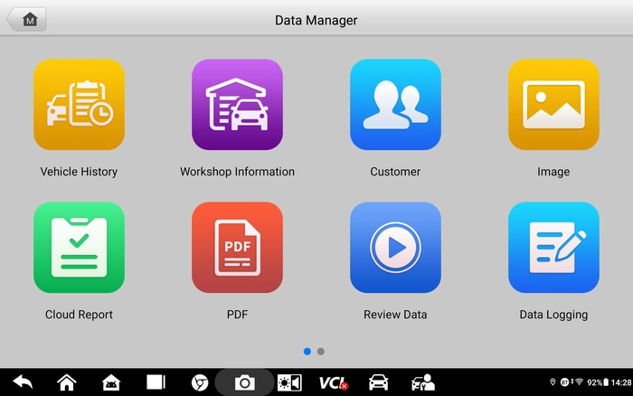Image resolution: width=633 pixels, height=396 pixels.
Task: Tap the 14:28 clock
Action: [621, 382]
